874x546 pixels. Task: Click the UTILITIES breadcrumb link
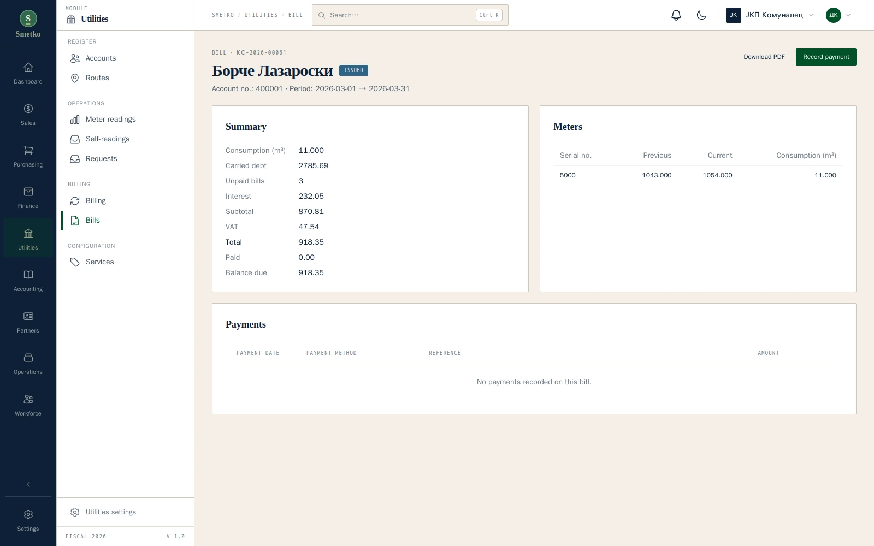tap(261, 15)
